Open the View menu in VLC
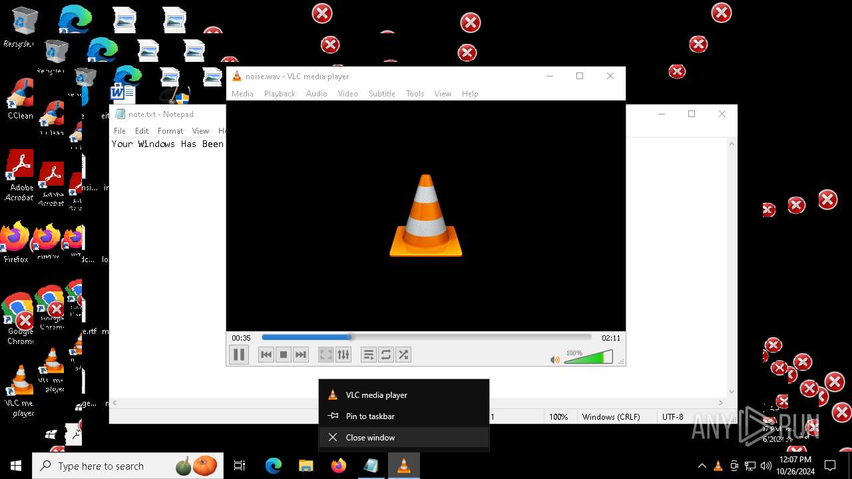852x479 pixels. (x=443, y=94)
